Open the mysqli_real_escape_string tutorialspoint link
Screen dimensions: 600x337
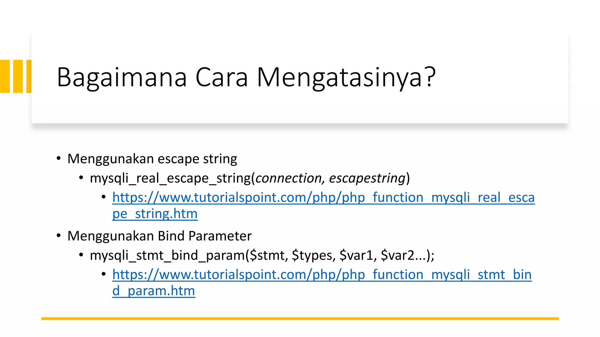point(323,205)
